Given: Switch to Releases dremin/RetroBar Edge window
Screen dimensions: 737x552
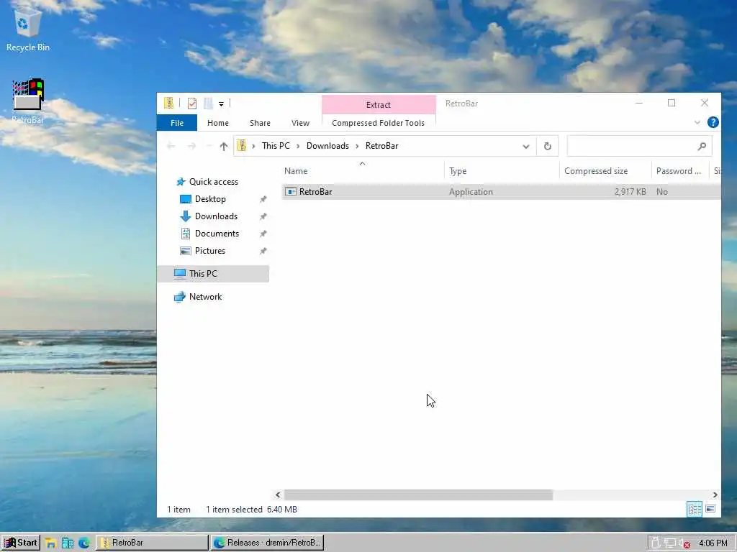Looking at the screenshot, I should (x=267, y=543).
